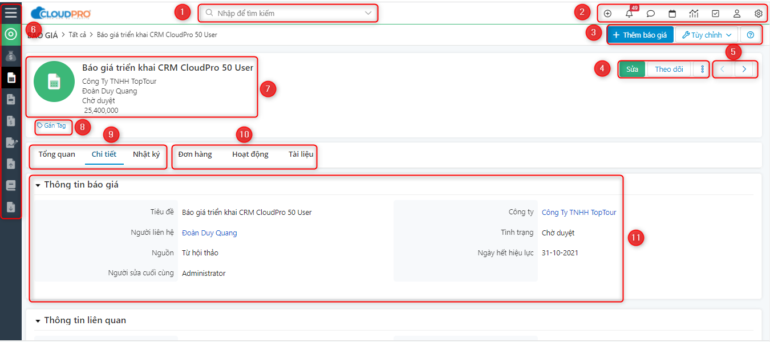Image resolution: width=770 pixels, height=342 pixels.
Task: Open the download-arrow document sidebar icon
Action: pyautogui.click(x=11, y=207)
